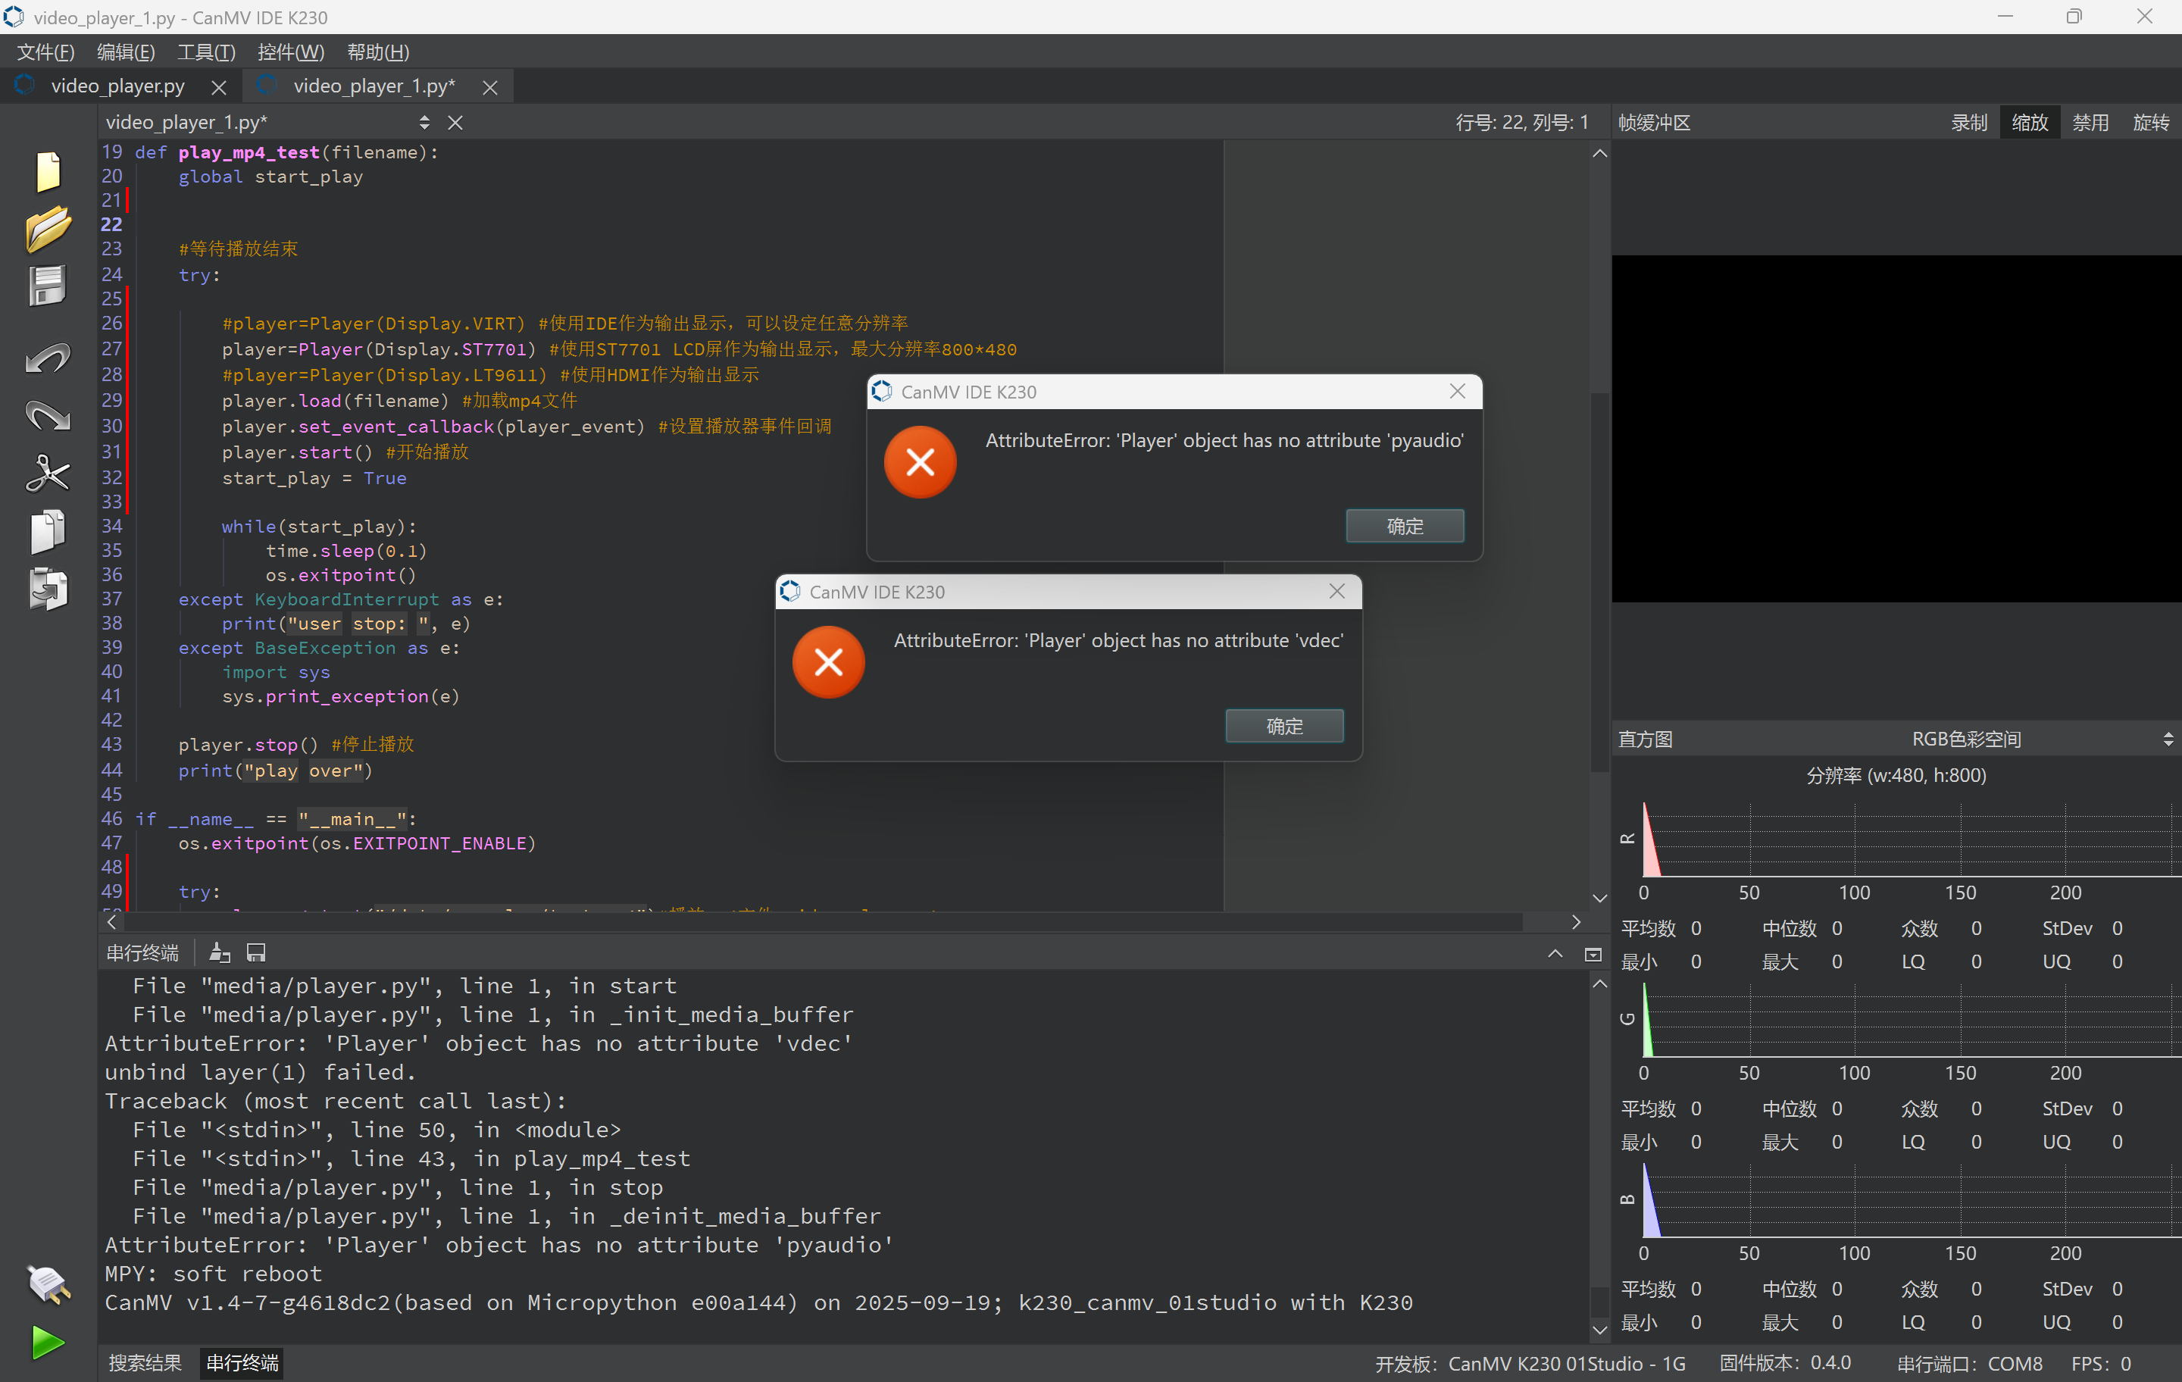Click the 行号: 22, 列号: 1 indicator
Image resolution: width=2182 pixels, height=1382 pixels.
point(1521,122)
